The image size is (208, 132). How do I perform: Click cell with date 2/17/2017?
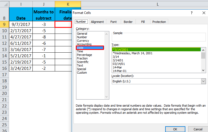pos(21,31)
